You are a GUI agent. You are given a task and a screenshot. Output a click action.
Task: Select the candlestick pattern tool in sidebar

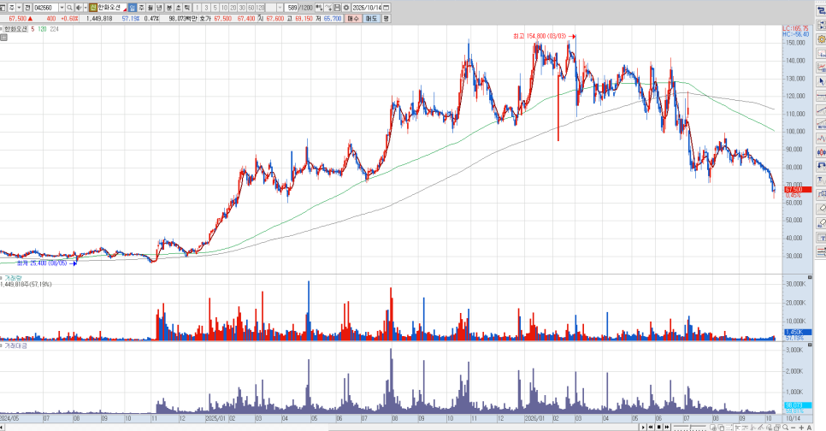[x=821, y=152]
